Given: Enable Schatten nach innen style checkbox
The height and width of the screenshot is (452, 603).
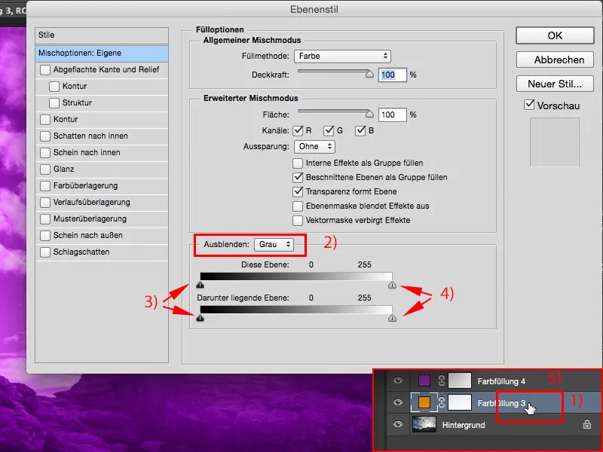Looking at the screenshot, I should point(45,136).
